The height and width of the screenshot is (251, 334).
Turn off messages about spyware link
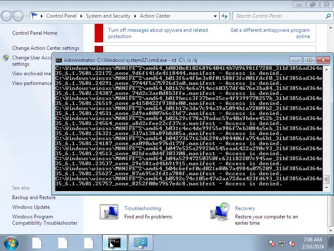(x=158, y=33)
